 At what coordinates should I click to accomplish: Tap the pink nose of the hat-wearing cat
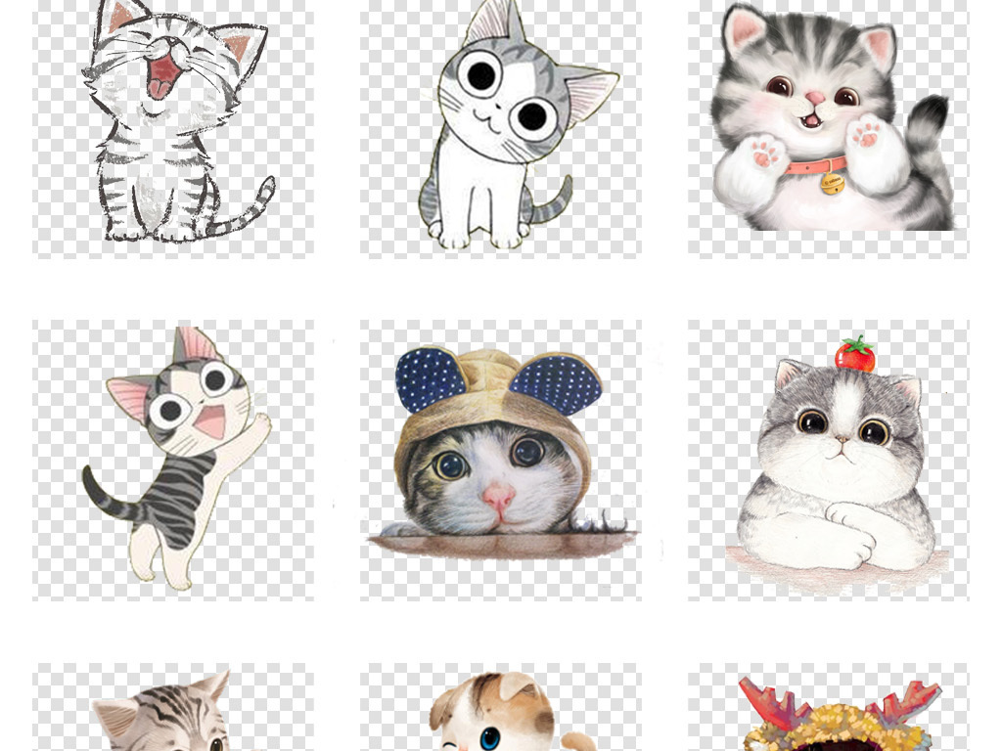click(498, 498)
